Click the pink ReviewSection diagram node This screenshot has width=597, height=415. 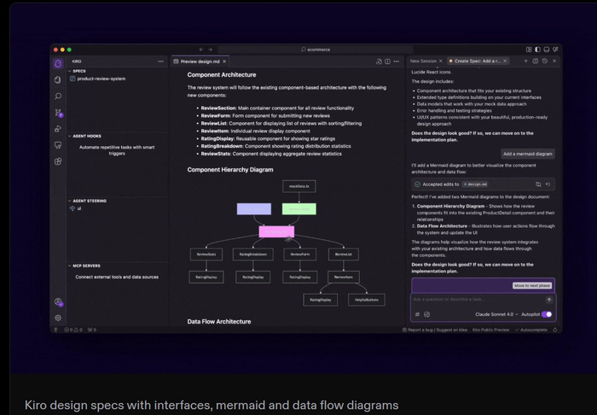pyautogui.click(x=276, y=231)
